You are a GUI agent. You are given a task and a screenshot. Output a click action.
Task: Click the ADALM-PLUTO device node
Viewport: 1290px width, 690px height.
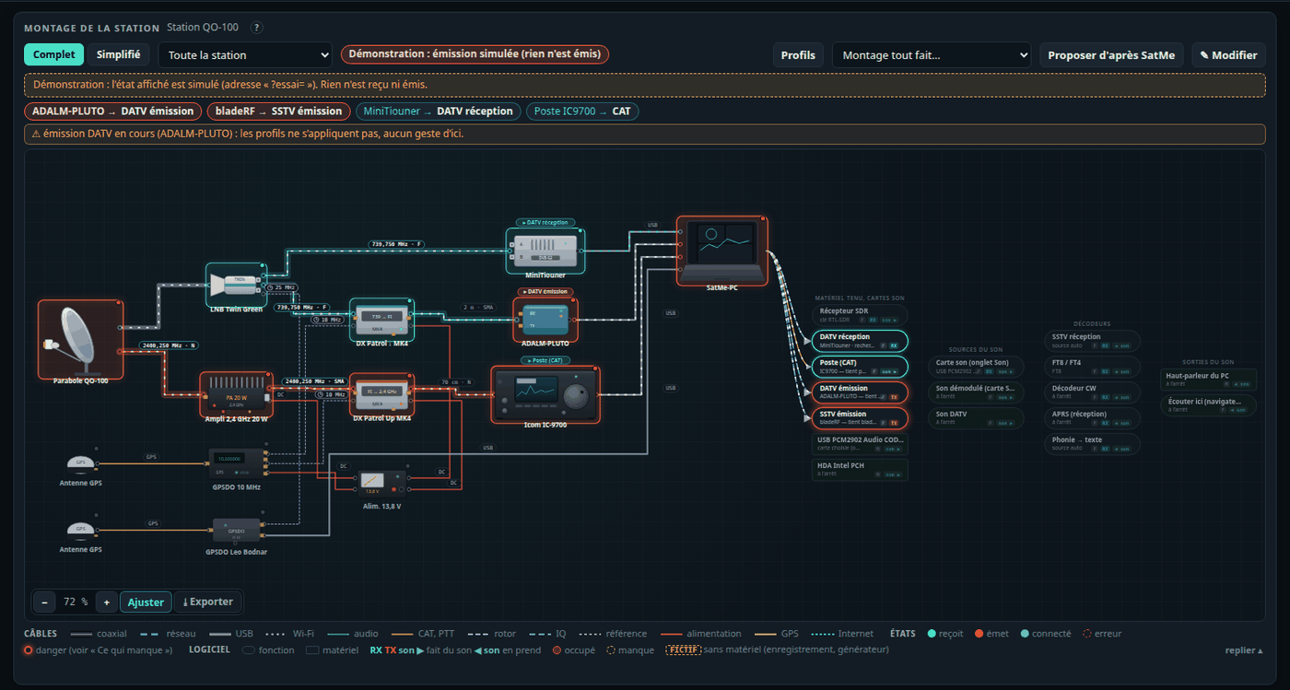[x=545, y=318]
